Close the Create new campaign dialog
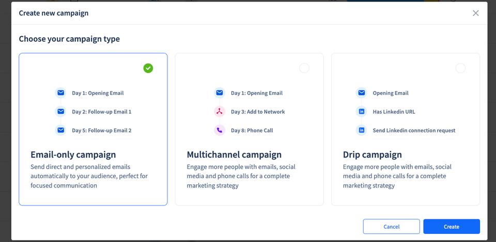This screenshot has height=242, width=496. (475, 13)
